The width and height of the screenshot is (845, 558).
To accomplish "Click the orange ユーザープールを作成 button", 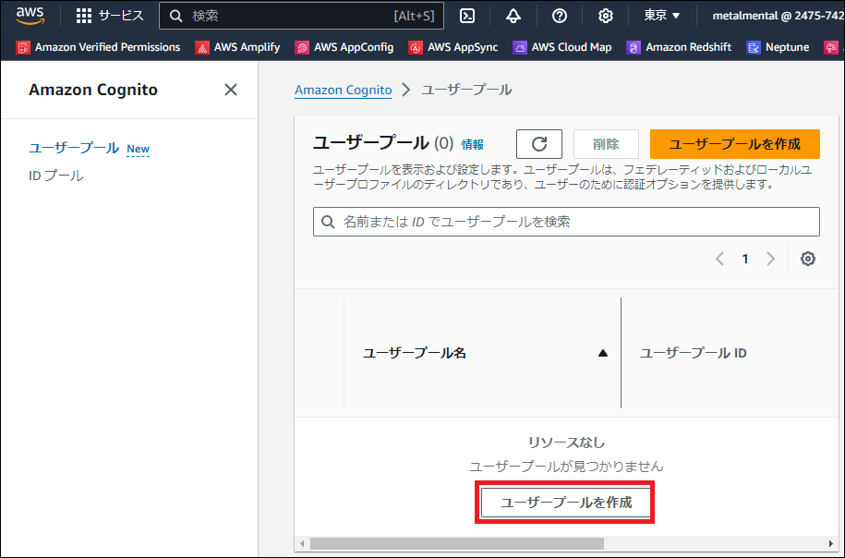I will tap(734, 144).
